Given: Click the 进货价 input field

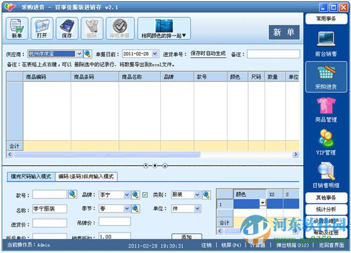Looking at the screenshot, I should 50,223.
